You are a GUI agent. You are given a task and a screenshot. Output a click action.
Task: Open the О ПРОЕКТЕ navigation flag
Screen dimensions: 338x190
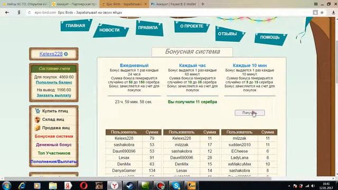point(192,26)
